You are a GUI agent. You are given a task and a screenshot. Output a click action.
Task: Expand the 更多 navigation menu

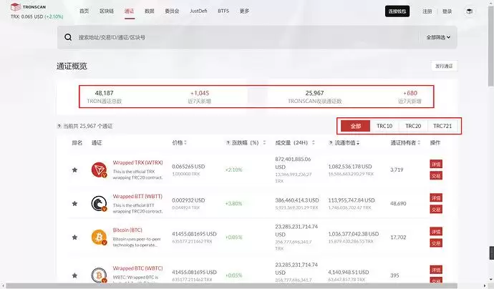pos(244,11)
